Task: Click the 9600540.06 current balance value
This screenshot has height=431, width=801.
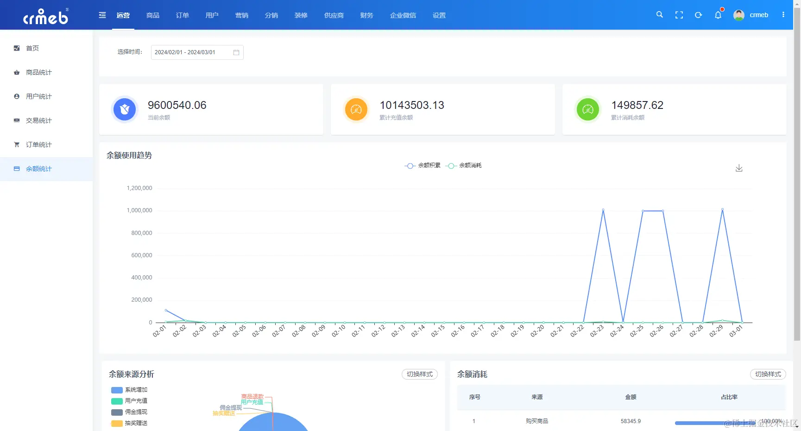Action: pos(177,105)
